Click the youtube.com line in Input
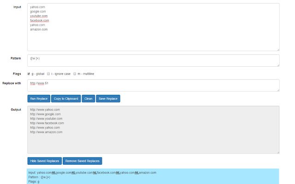Image resolution: width=295 pixels, height=184 pixels. [x=39, y=16]
